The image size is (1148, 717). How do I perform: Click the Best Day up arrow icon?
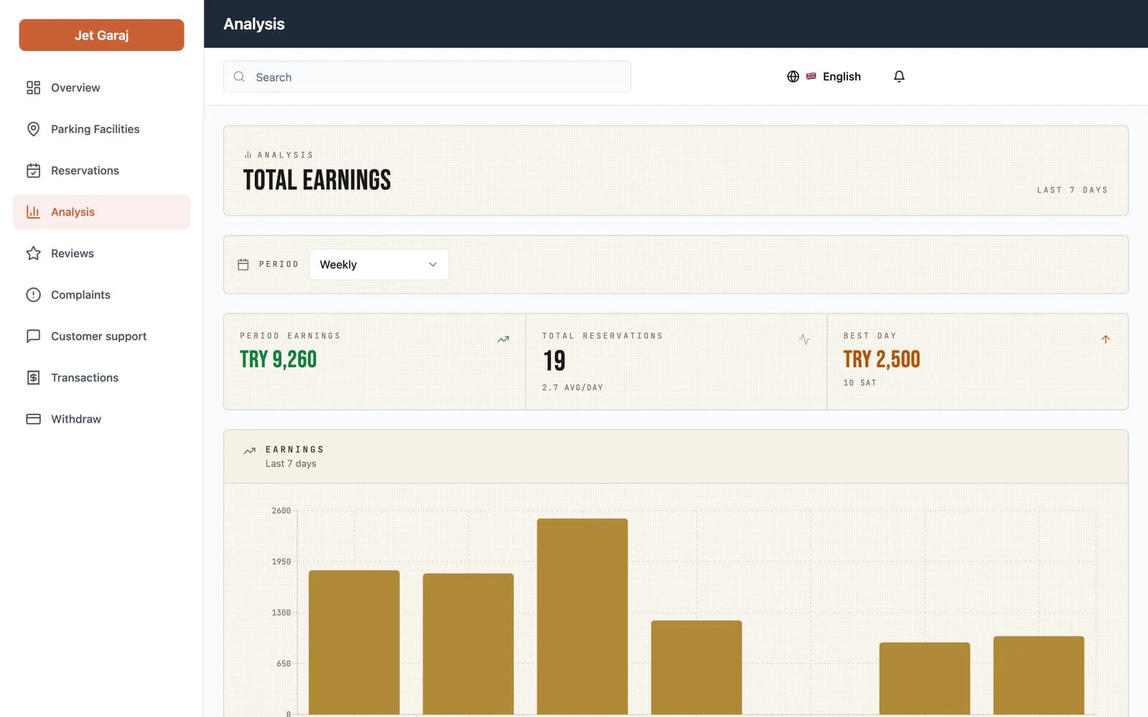1106,339
